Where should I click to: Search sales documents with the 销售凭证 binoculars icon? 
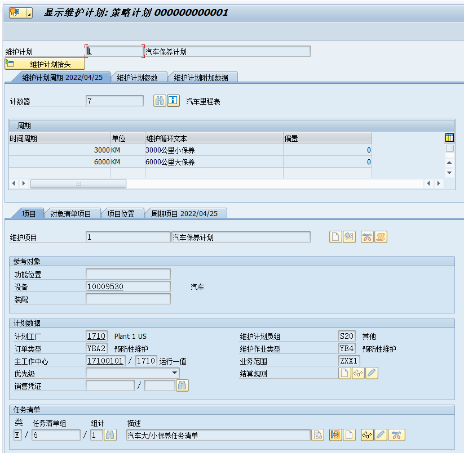(182, 385)
